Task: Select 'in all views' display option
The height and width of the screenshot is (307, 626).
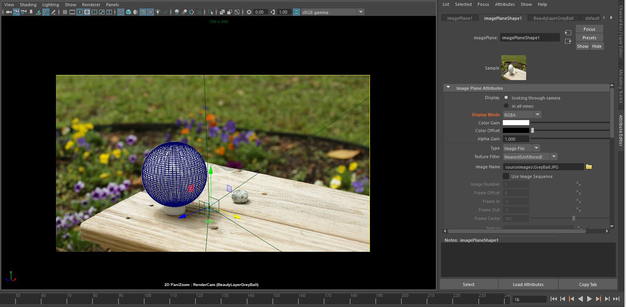Action: [x=506, y=106]
